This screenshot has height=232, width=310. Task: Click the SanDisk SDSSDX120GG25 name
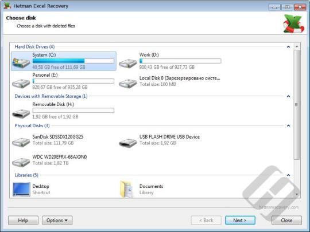(x=58, y=137)
